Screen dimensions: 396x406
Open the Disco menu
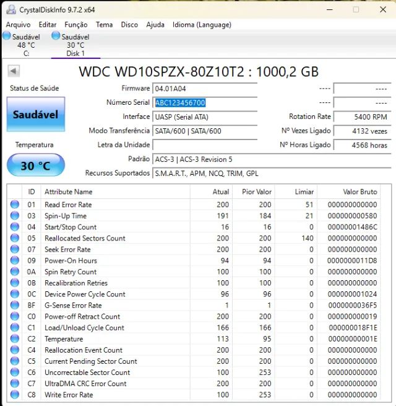[129, 25]
